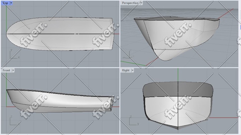241x135 pixels.
Task: Activate the Front viewport title label
Action: 6,70
